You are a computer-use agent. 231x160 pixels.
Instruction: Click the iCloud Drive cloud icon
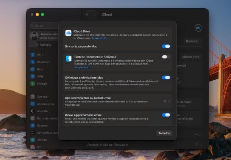coord(69,33)
